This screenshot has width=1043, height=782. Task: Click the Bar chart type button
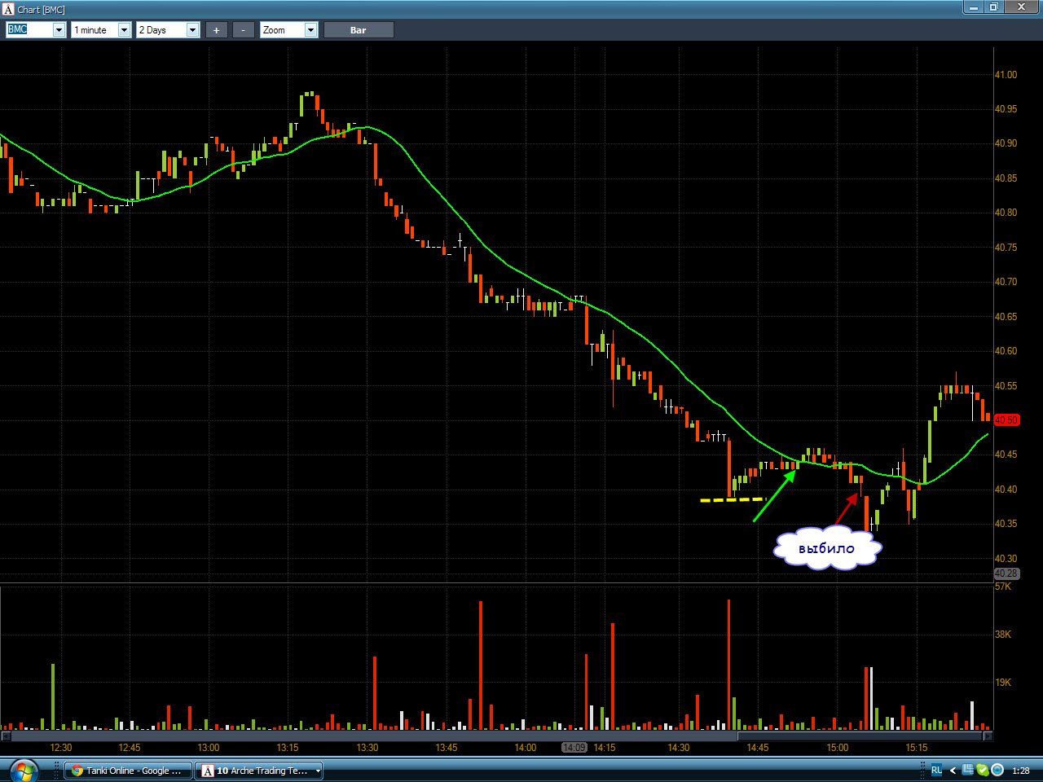(359, 30)
